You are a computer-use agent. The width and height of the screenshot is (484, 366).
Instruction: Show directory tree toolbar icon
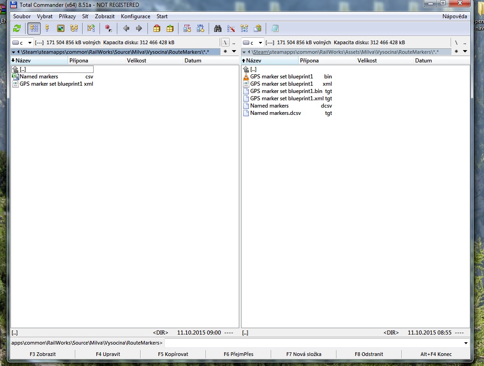click(x=74, y=29)
